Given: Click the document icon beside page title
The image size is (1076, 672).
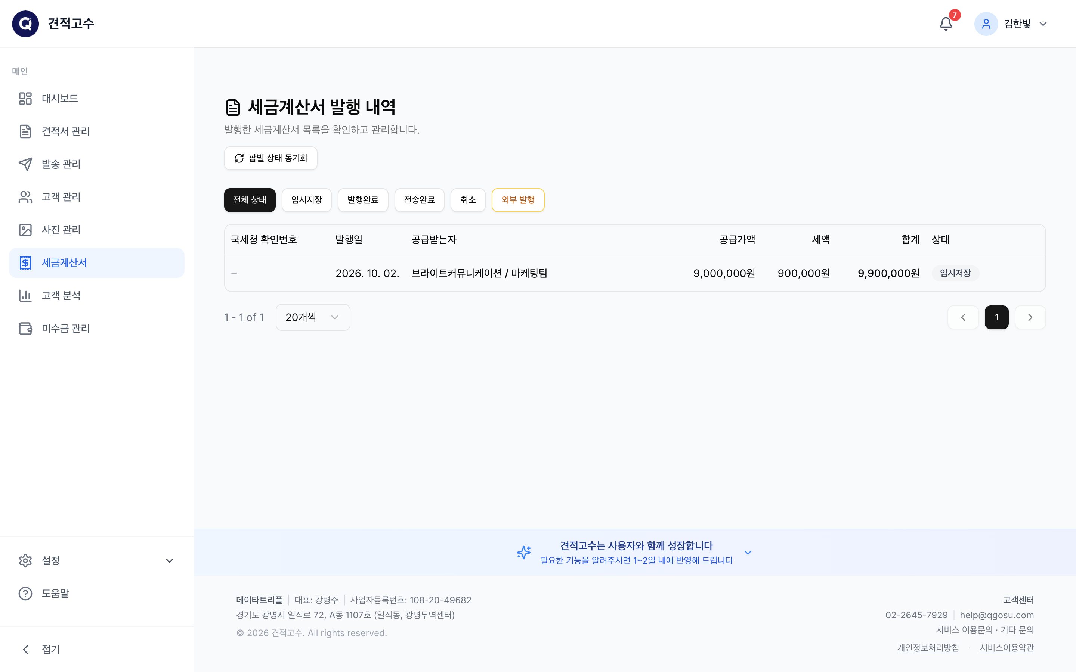Looking at the screenshot, I should (233, 107).
